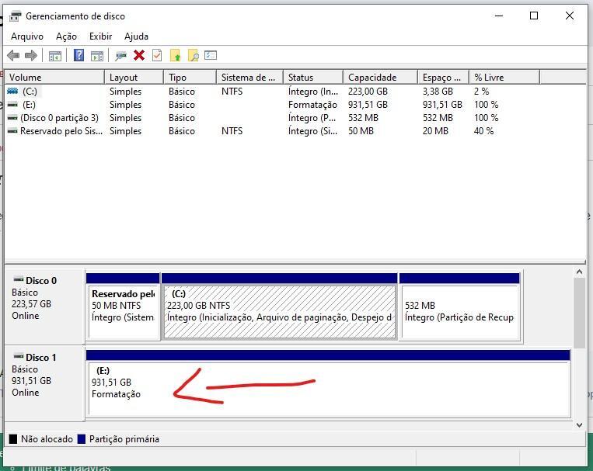The width and height of the screenshot is (593, 471).
Task: Select the Reservado pelo Sis... row
Action: tap(272, 131)
